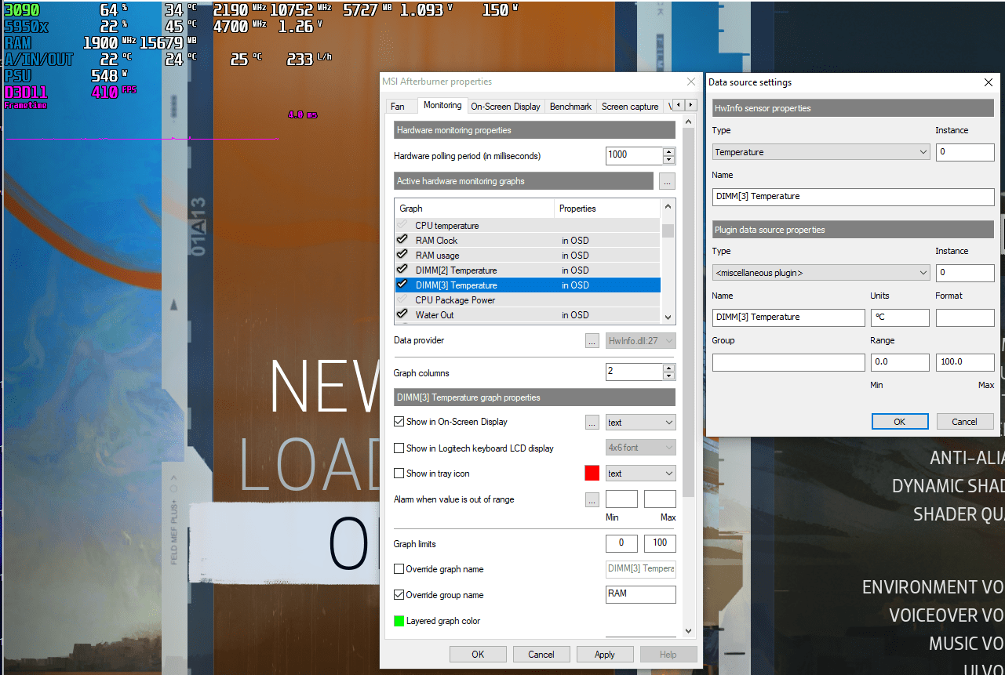Viewport: 1005px width, 675px height.
Task: Open the alarm settings browse button
Action: tap(593, 499)
